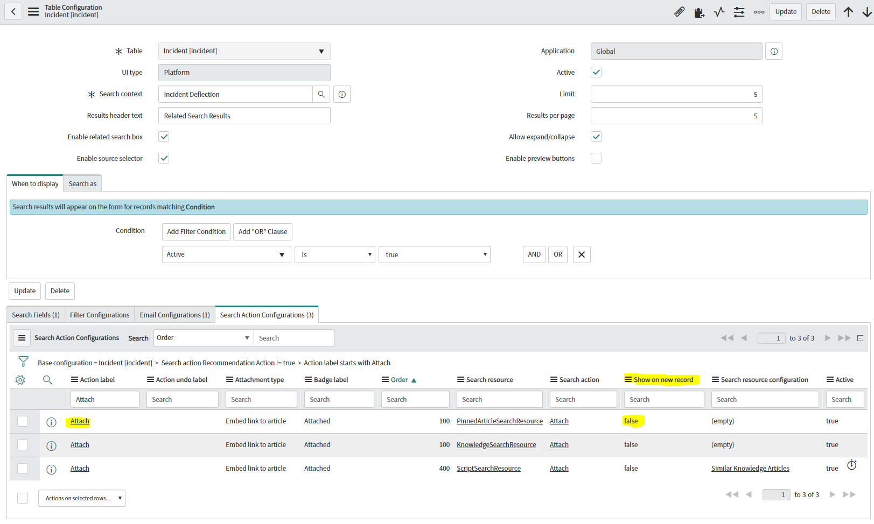The image size is (874, 524).
Task: Open the condition operator 'is' dropdown
Action: point(335,254)
